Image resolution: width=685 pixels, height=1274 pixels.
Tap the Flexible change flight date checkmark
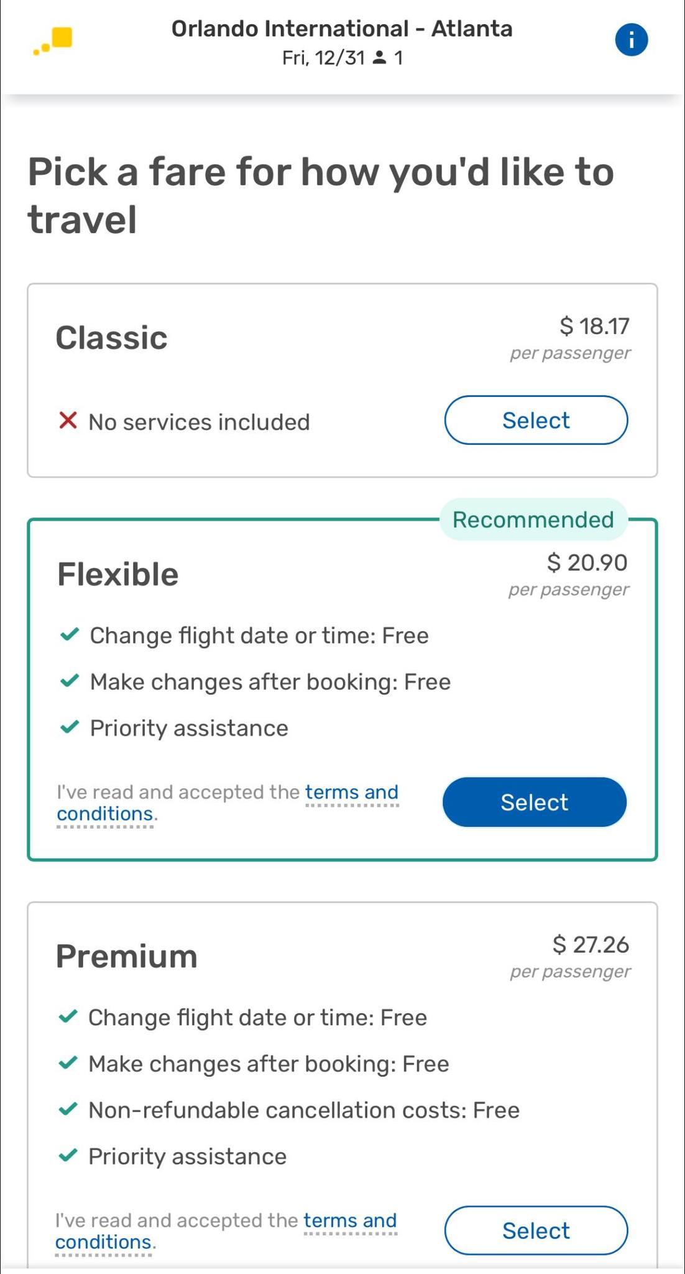coord(69,635)
